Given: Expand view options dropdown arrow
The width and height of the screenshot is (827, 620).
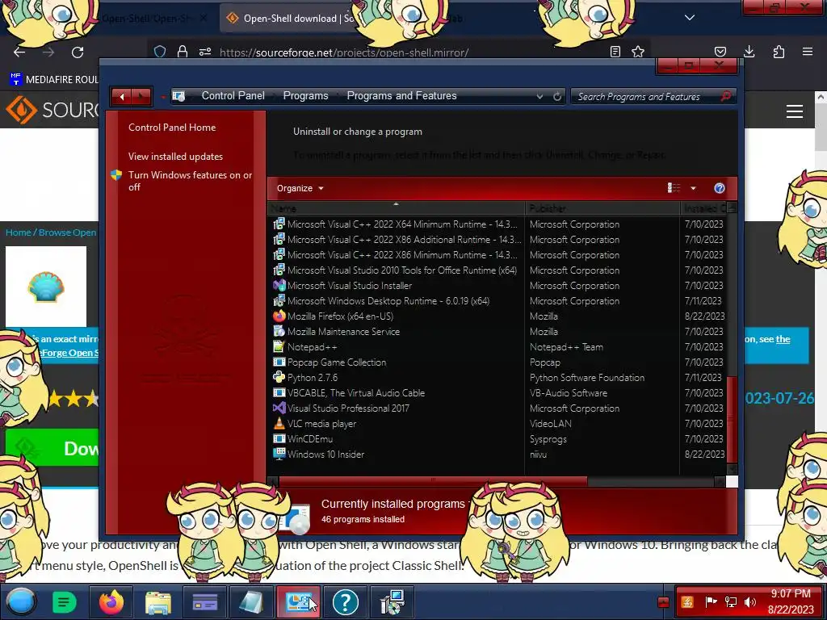Looking at the screenshot, I should (693, 188).
